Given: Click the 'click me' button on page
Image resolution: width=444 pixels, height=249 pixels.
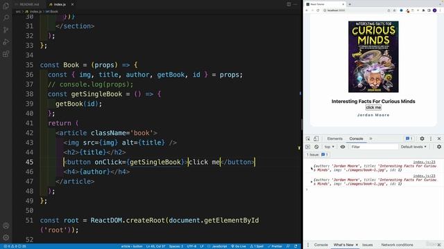Looking at the screenshot, I should pyautogui.click(x=373, y=108).
